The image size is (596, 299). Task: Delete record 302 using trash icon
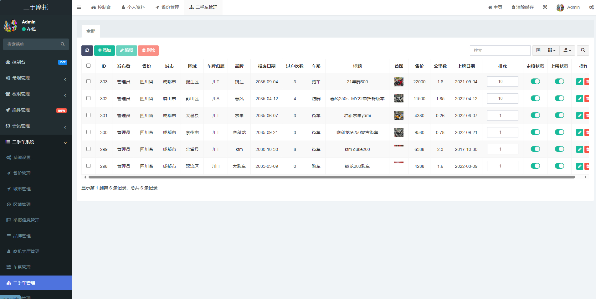587,98
